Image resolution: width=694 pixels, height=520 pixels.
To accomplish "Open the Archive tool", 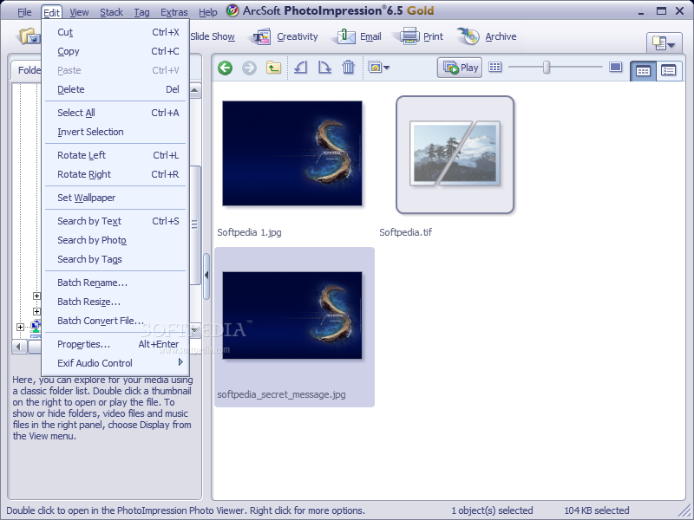I will pos(487,36).
